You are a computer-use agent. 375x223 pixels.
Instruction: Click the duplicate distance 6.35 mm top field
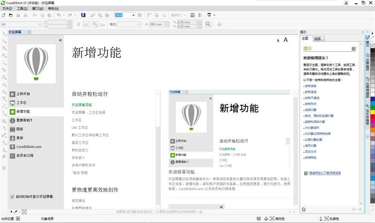[x=187, y=22]
